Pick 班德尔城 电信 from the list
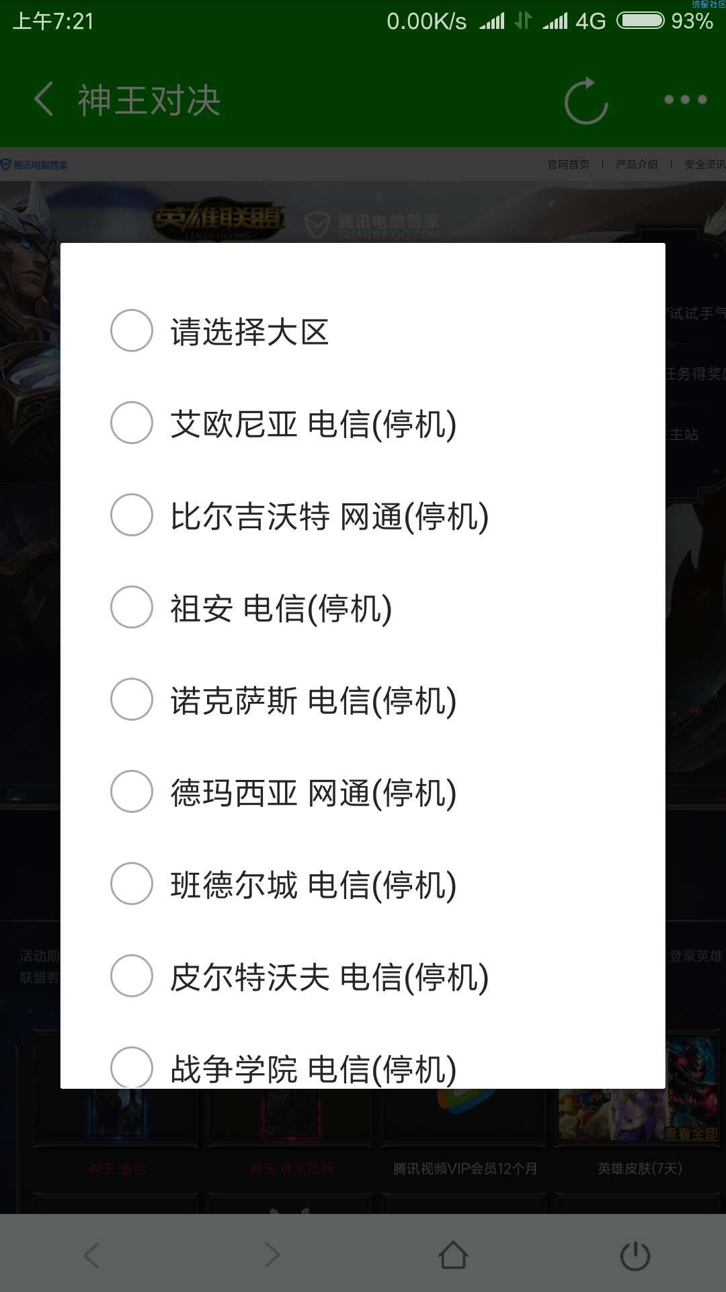Image resolution: width=726 pixels, height=1292 pixels. [363, 884]
